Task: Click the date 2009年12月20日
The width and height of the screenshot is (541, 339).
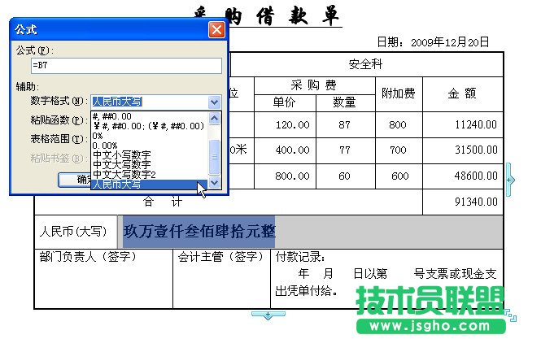Action: pyautogui.click(x=450, y=42)
